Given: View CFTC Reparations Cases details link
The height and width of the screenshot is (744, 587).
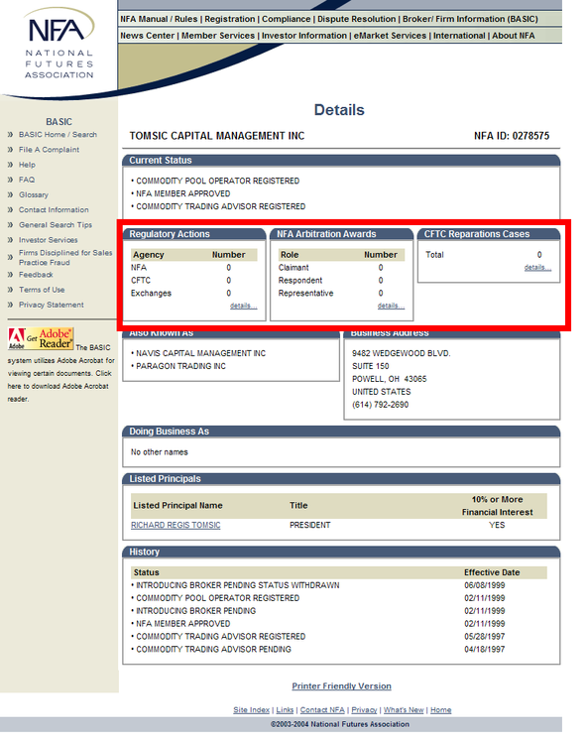Looking at the screenshot, I should point(537,268).
